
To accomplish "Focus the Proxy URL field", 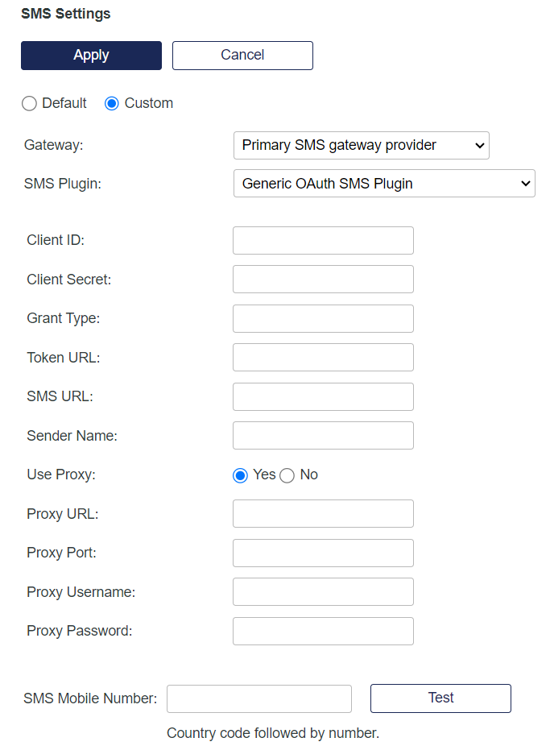I will (323, 514).
